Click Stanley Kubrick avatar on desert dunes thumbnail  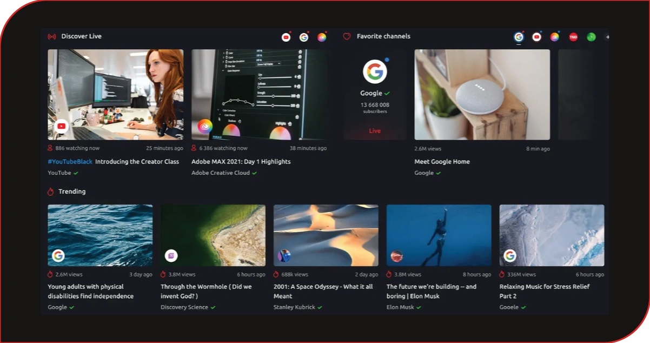284,255
